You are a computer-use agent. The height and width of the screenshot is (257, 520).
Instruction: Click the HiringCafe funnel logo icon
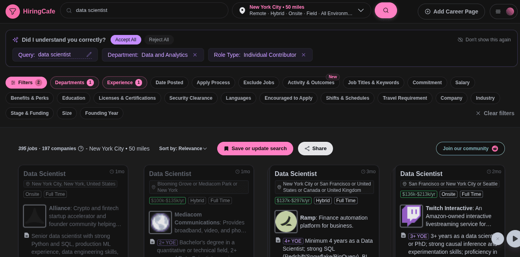[x=13, y=12]
